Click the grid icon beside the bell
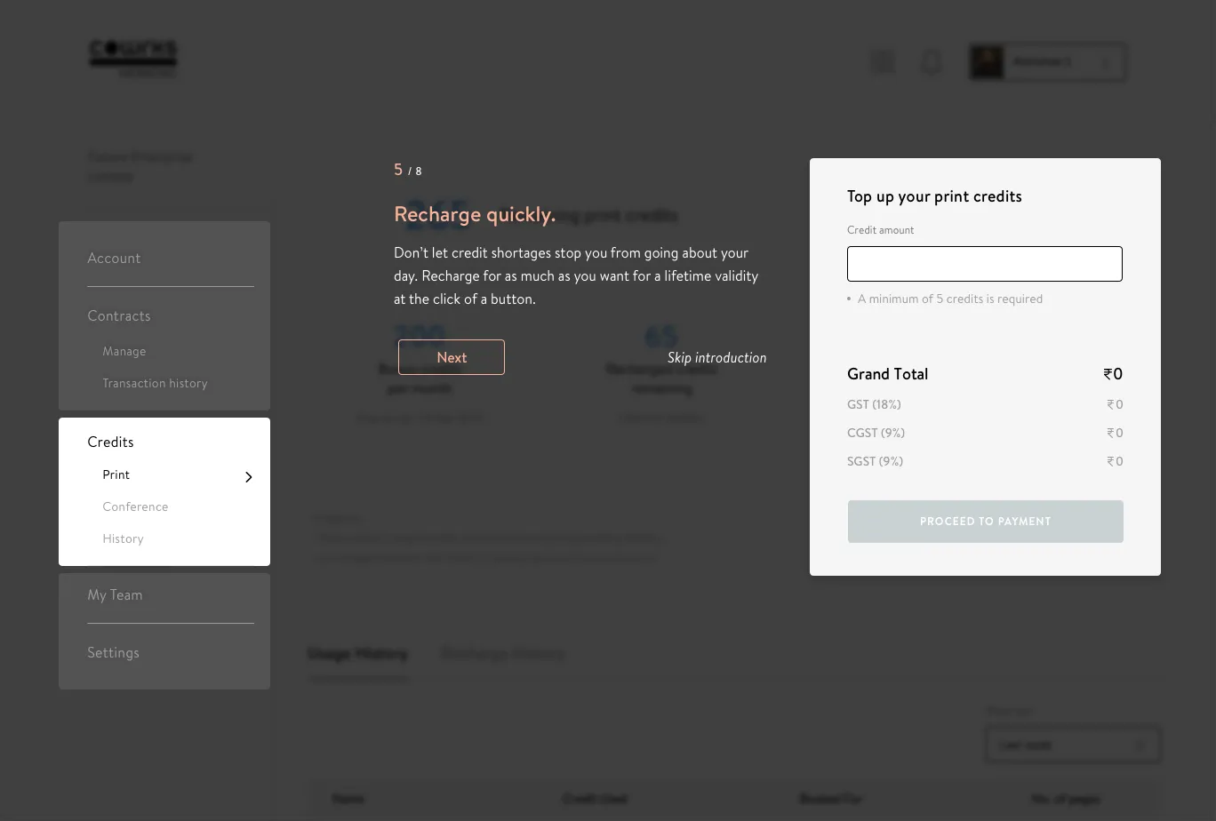This screenshot has width=1216, height=821. [x=883, y=62]
